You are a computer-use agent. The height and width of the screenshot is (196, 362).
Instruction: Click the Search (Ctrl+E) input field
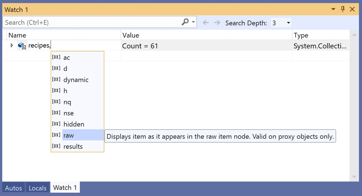(x=83, y=22)
